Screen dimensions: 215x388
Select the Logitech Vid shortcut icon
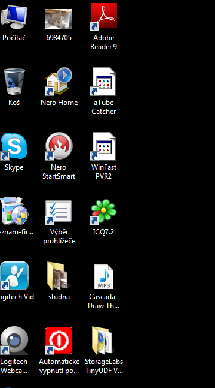point(14,276)
